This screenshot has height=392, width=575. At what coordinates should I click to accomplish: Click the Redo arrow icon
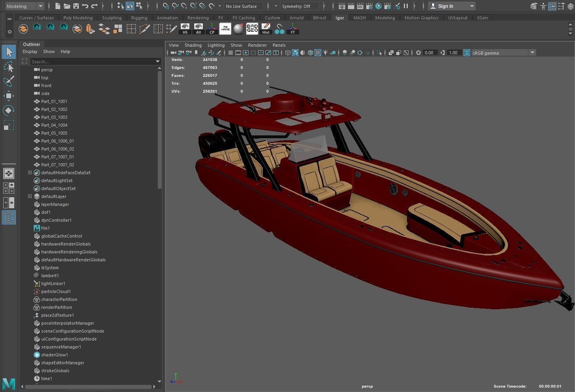[x=94, y=6]
